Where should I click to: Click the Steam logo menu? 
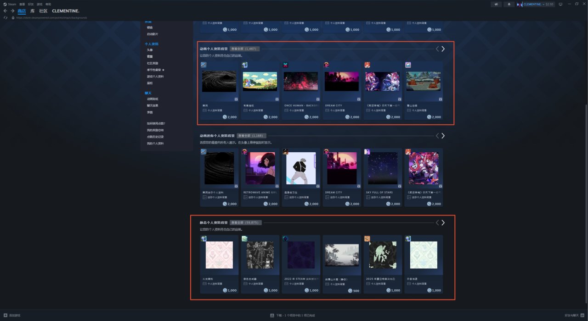(x=9, y=4)
